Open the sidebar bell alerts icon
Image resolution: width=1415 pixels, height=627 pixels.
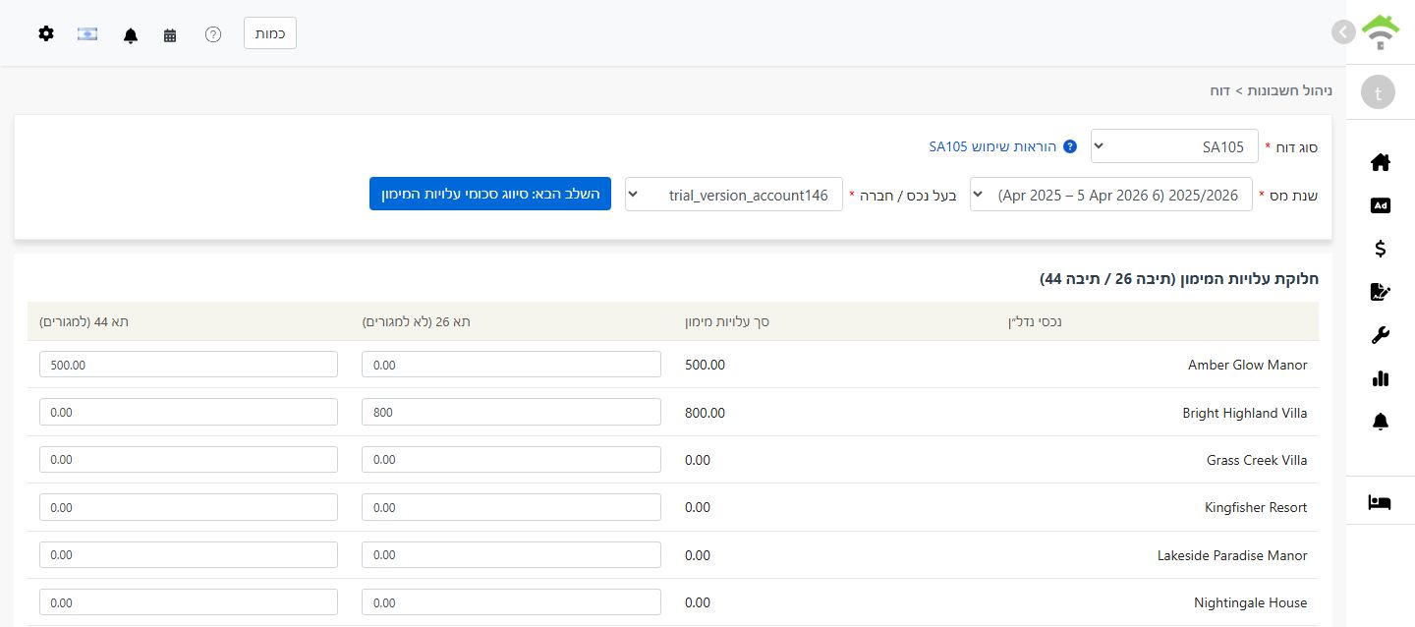tap(1380, 422)
